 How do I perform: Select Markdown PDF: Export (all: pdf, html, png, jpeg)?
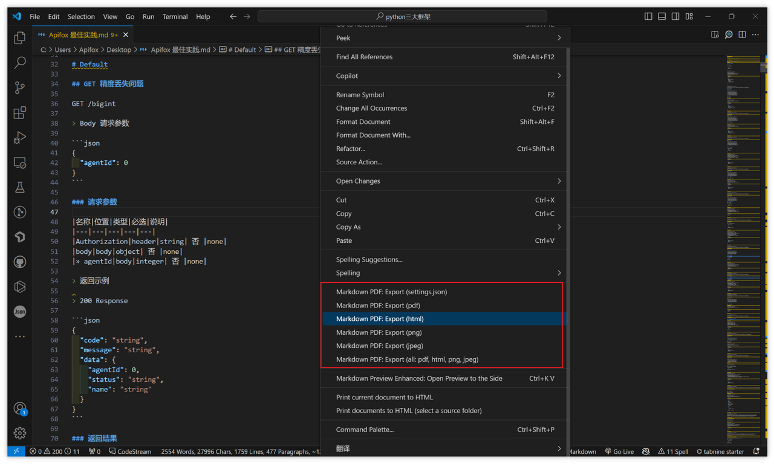tap(443, 359)
